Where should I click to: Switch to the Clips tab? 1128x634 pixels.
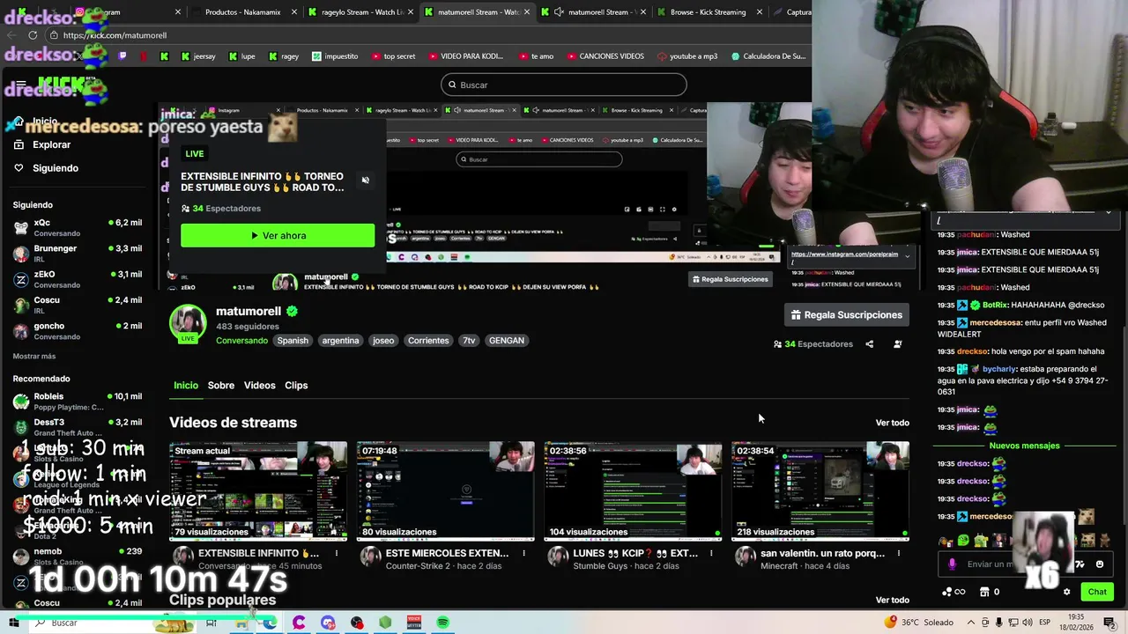coord(296,386)
